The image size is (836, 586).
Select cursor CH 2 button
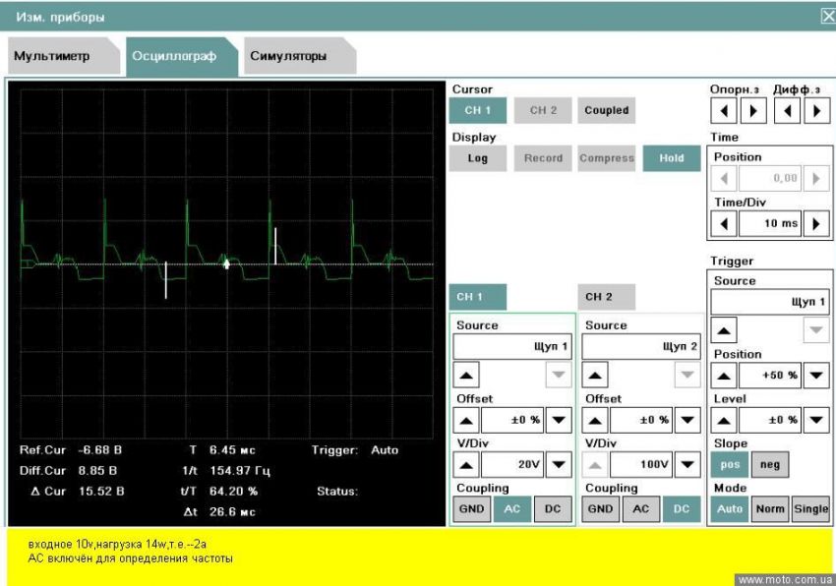543,110
